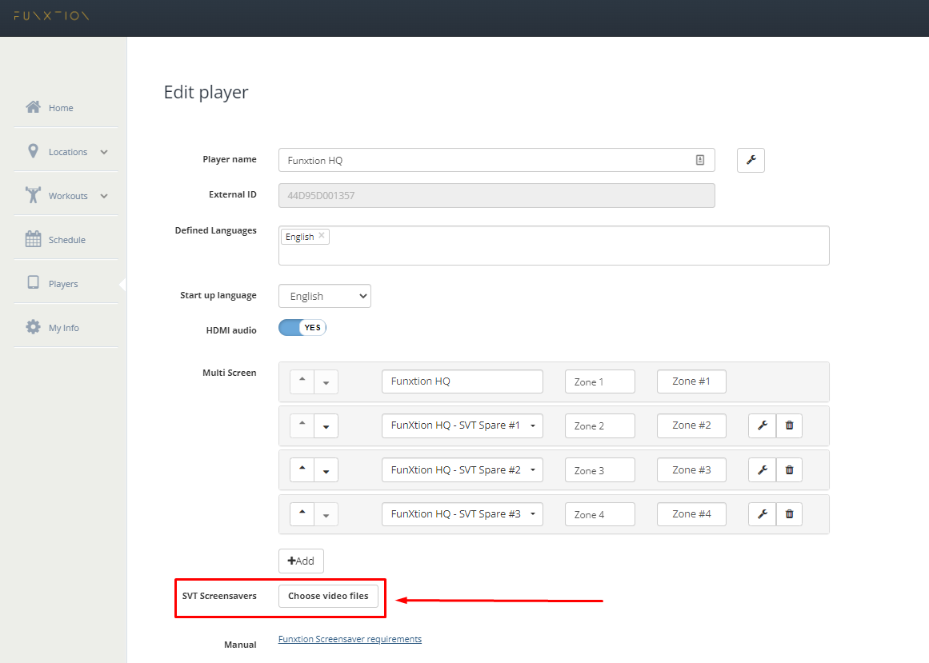Open settings wrench for Zone 4 row
Screen dimensions: 929x663
click(763, 513)
